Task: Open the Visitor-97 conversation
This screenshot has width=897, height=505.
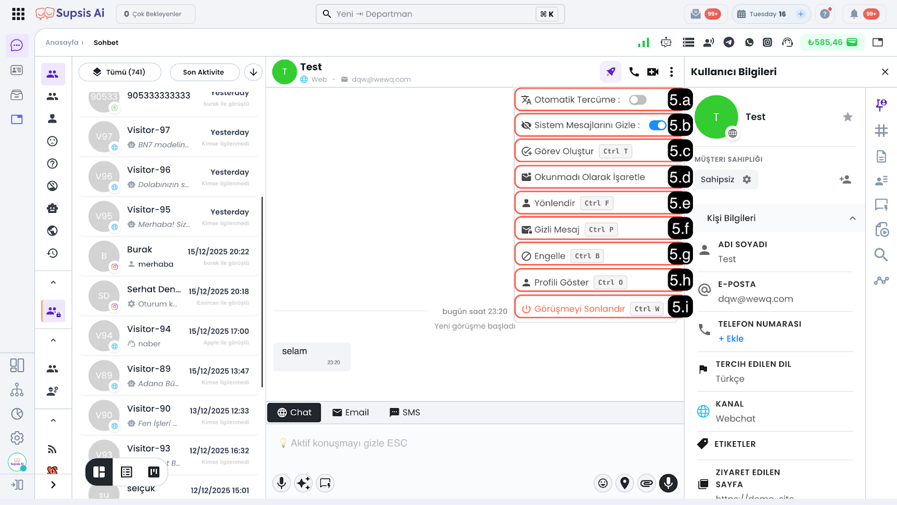Action: [168, 137]
